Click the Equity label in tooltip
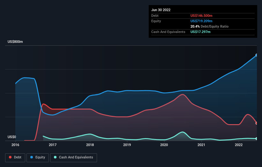 [156, 21]
